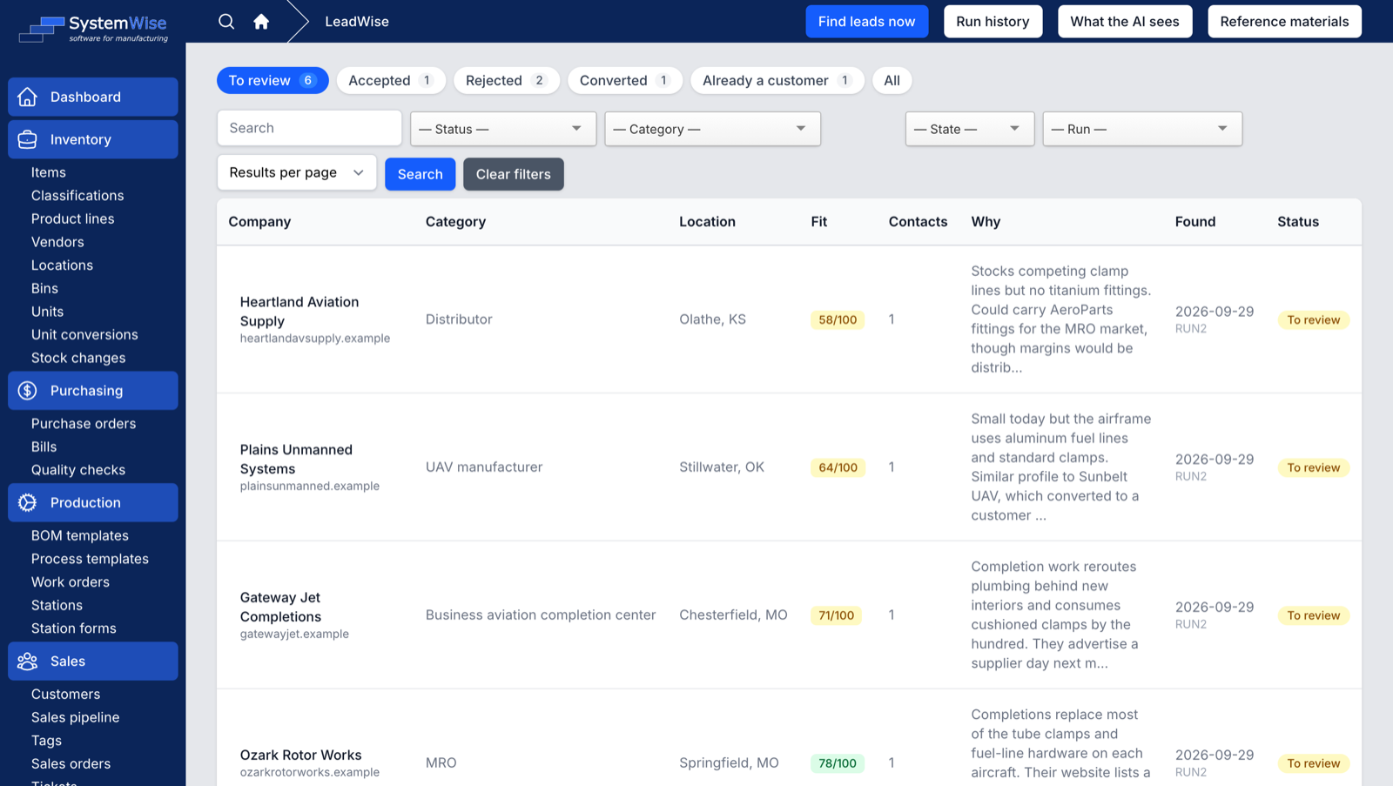Open Customers in the sidebar

pos(65,695)
